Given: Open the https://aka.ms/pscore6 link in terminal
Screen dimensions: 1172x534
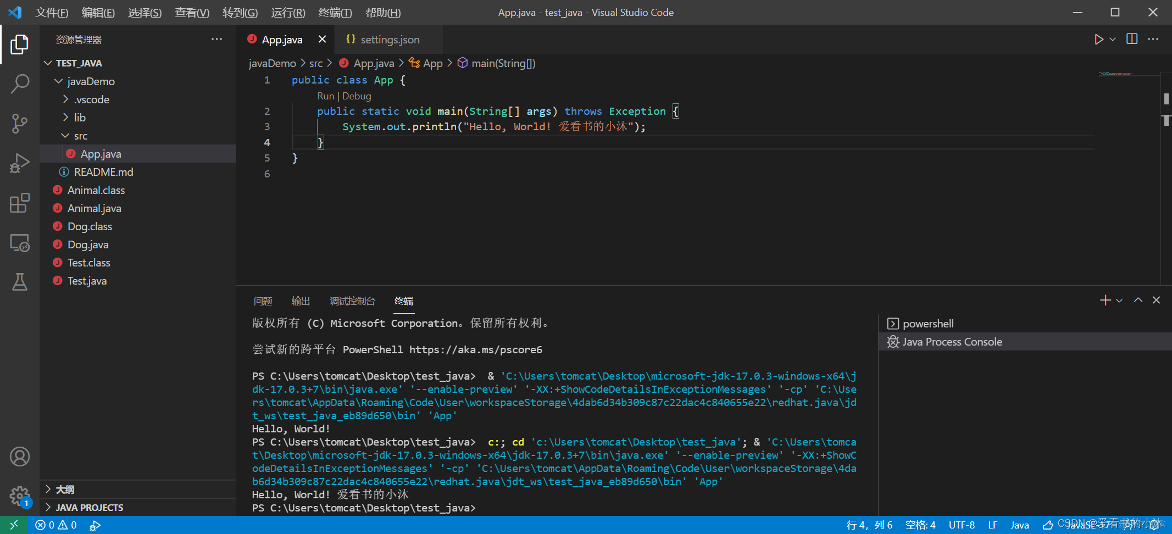Looking at the screenshot, I should (x=475, y=350).
